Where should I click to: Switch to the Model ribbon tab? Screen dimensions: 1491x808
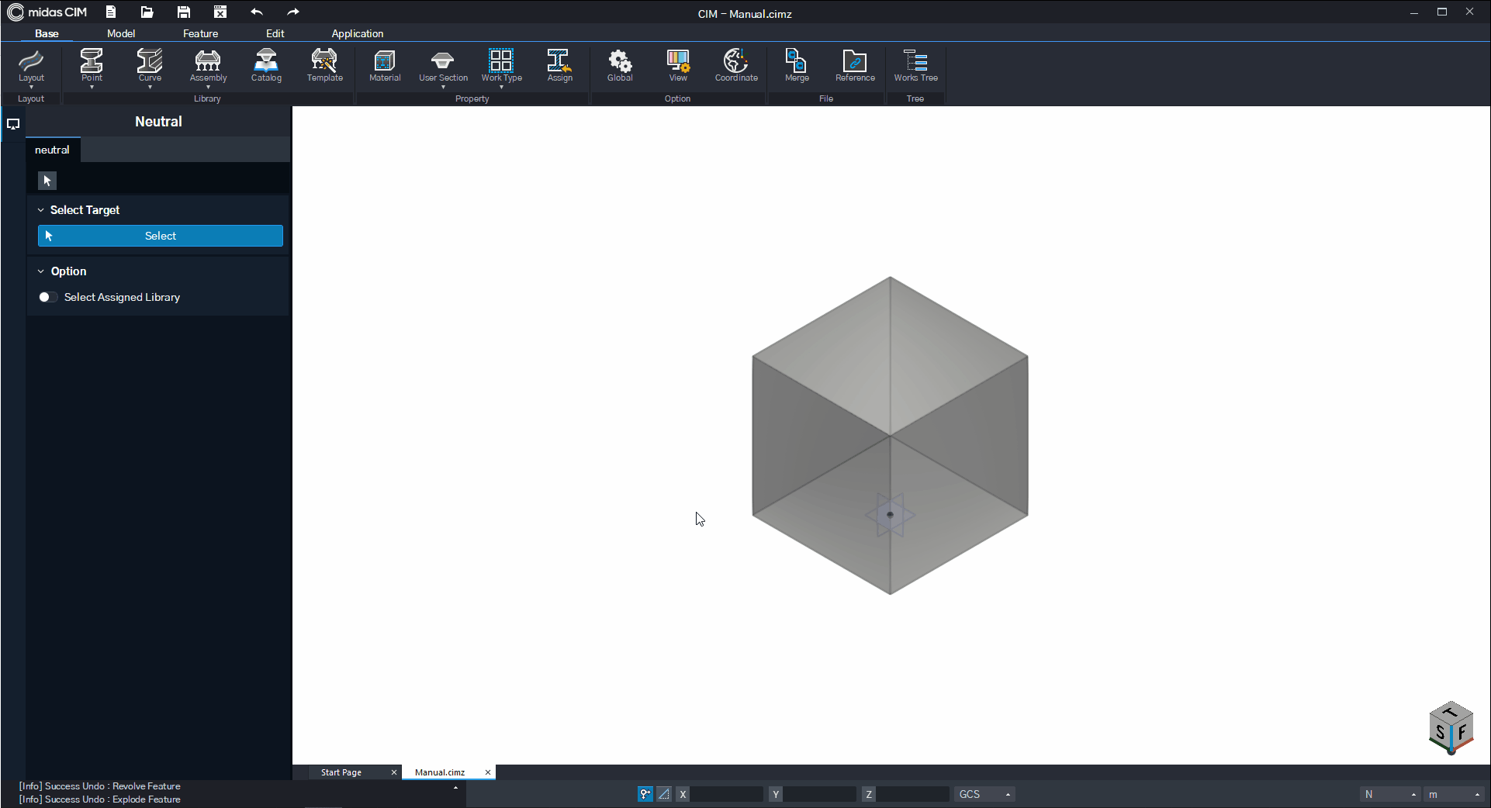[x=121, y=33]
